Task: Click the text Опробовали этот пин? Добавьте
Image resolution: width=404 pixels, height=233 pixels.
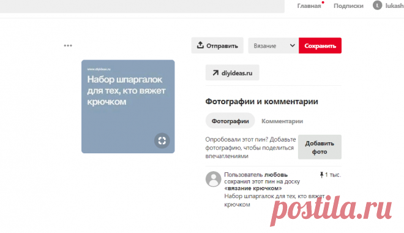Action: (250, 139)
